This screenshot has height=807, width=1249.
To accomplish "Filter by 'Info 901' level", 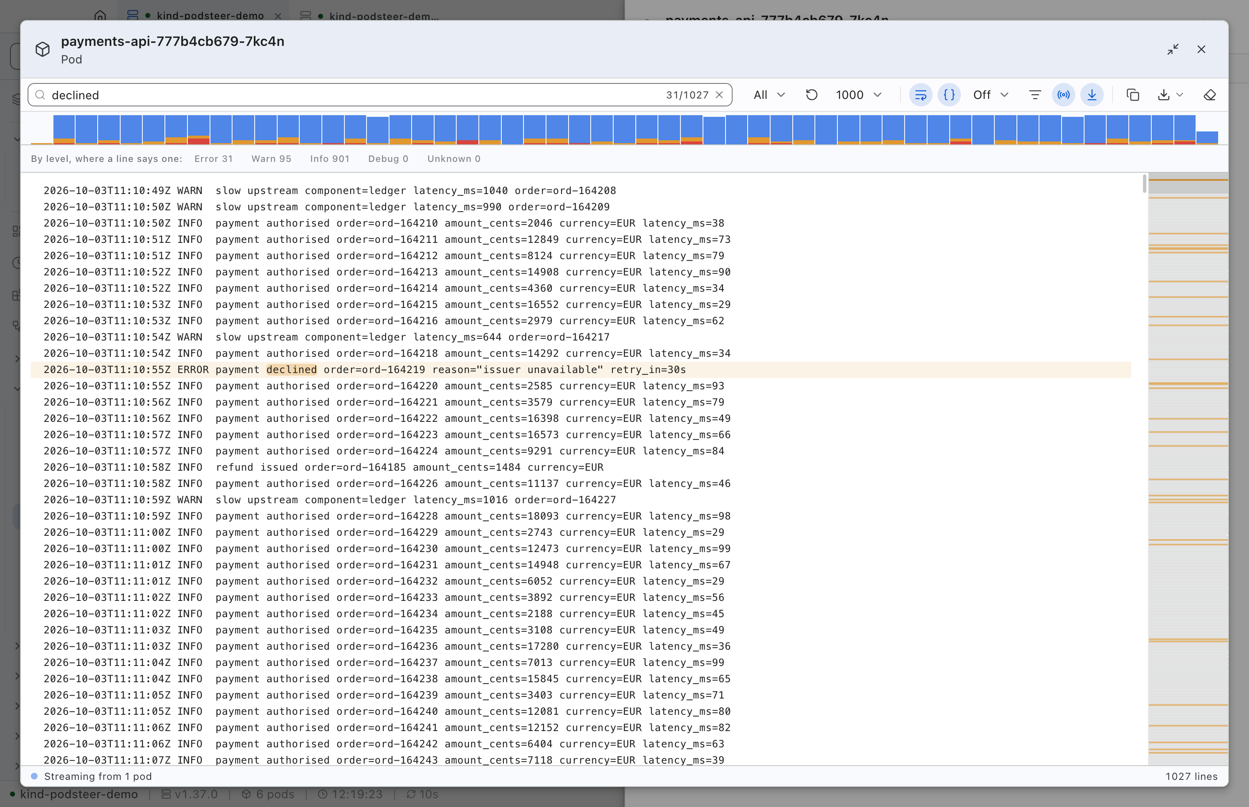I will [329, 159].
